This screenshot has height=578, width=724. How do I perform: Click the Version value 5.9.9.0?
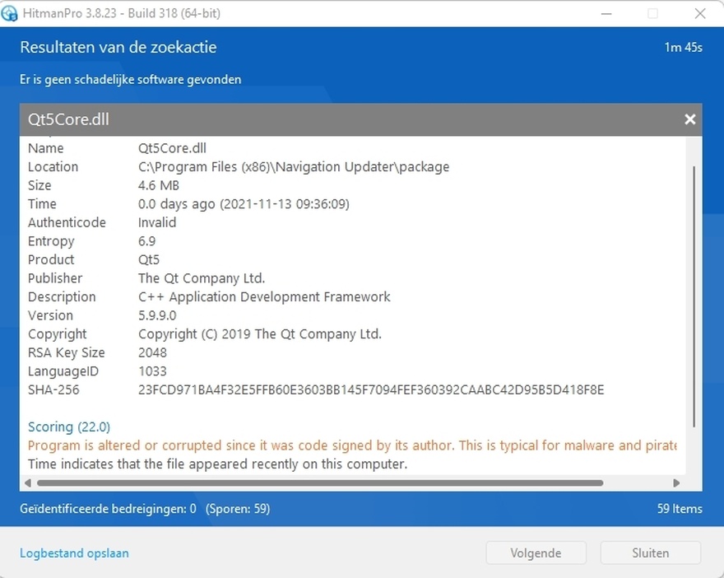157,315
